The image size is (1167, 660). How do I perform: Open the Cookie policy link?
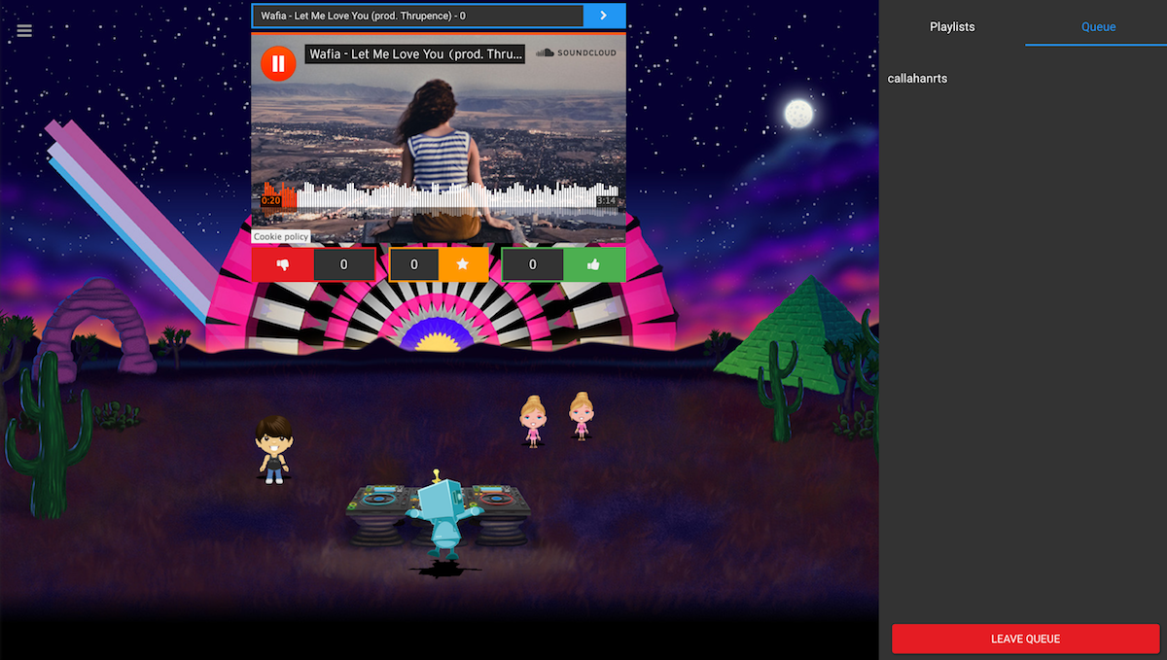point(281,237)
